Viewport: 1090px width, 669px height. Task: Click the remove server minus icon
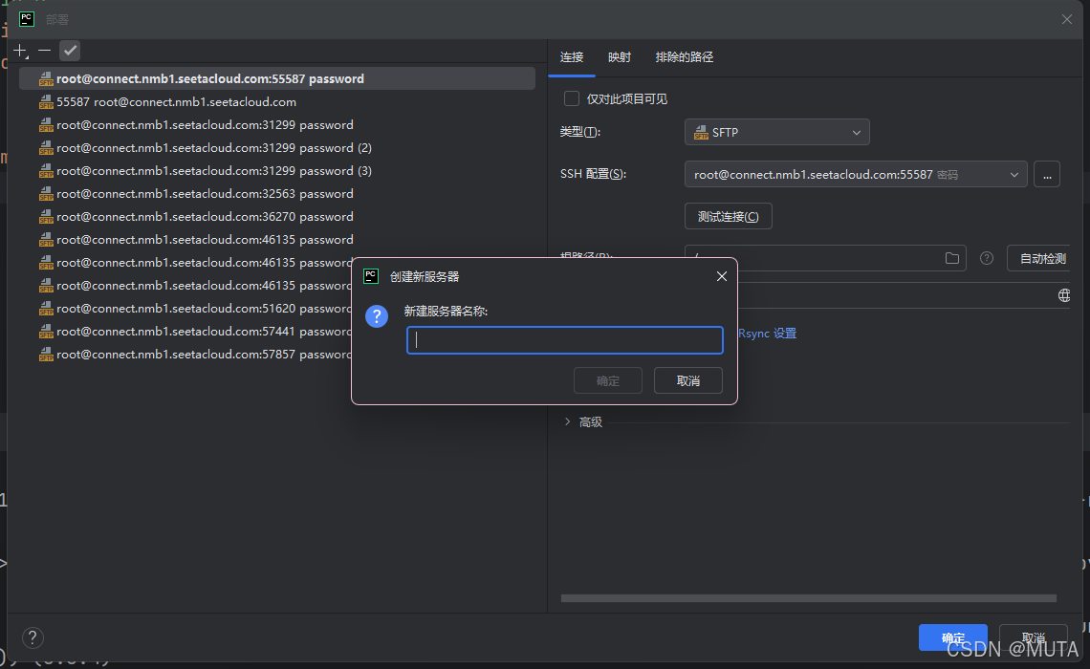(x=45, y=51)
